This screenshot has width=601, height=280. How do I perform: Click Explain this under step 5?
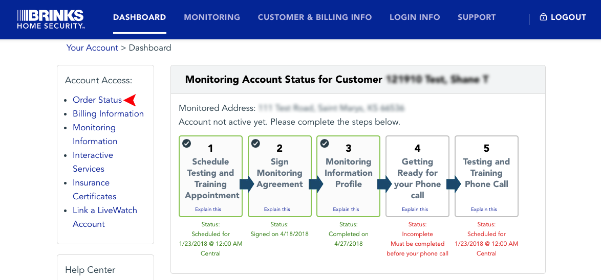point(484,209)
